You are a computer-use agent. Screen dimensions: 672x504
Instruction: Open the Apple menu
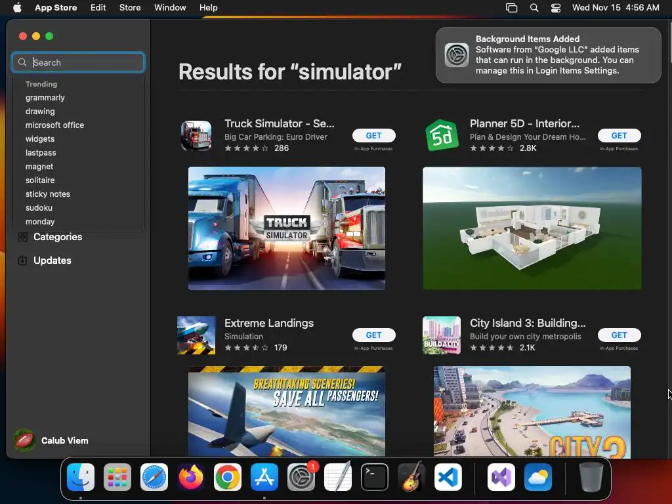tap(17, 8)
